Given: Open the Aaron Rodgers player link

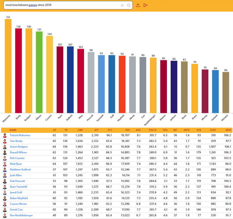Looking at the screenshot, I should [19, 147].
